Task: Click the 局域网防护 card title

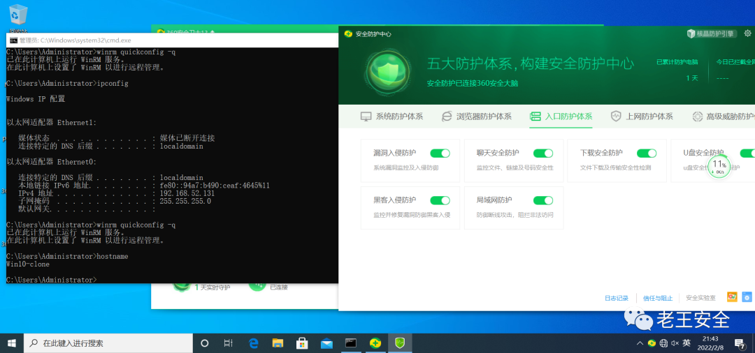Action: click(494, 200)
